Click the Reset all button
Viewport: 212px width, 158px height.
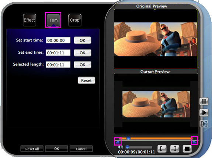pos(32,149)
